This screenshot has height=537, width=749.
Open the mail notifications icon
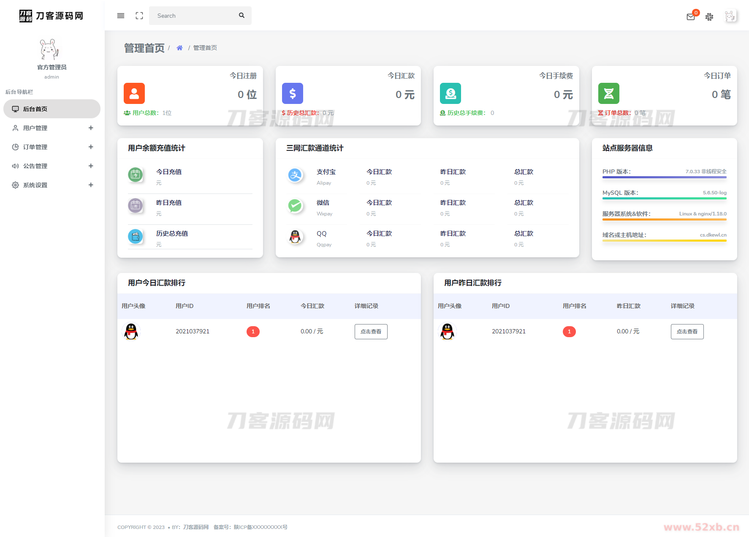pyautogui.click(x=691, y=17)
